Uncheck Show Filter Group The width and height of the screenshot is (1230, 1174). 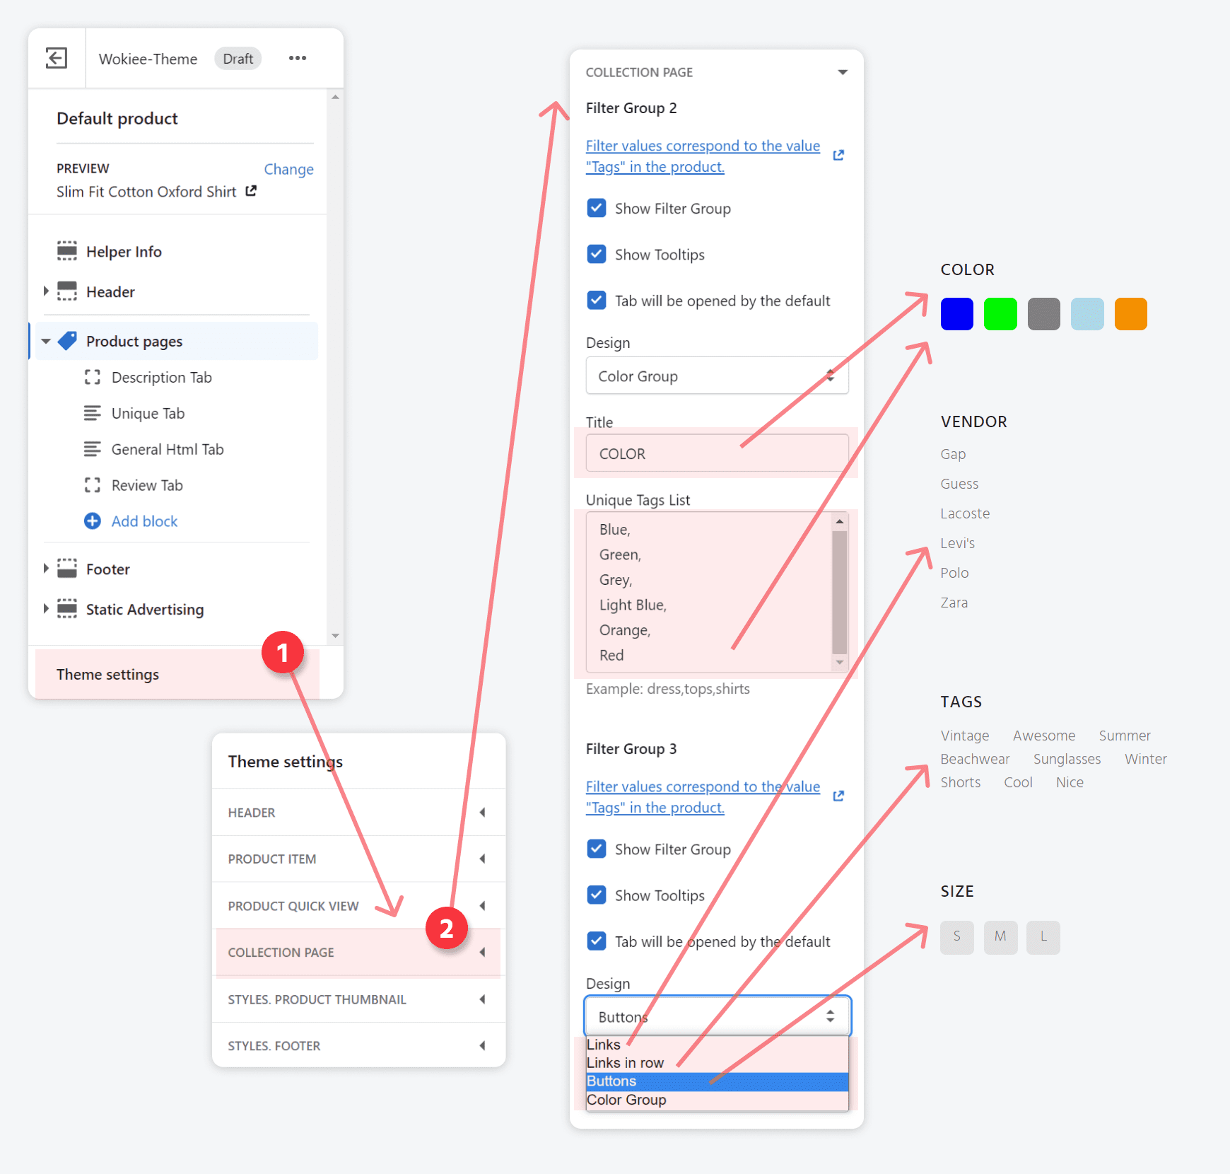coord(597,208)
